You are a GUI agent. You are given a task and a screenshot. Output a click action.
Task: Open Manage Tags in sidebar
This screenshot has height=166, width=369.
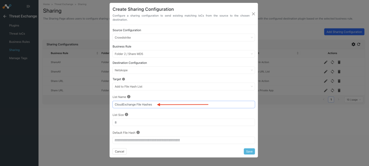tap(18, 58)
